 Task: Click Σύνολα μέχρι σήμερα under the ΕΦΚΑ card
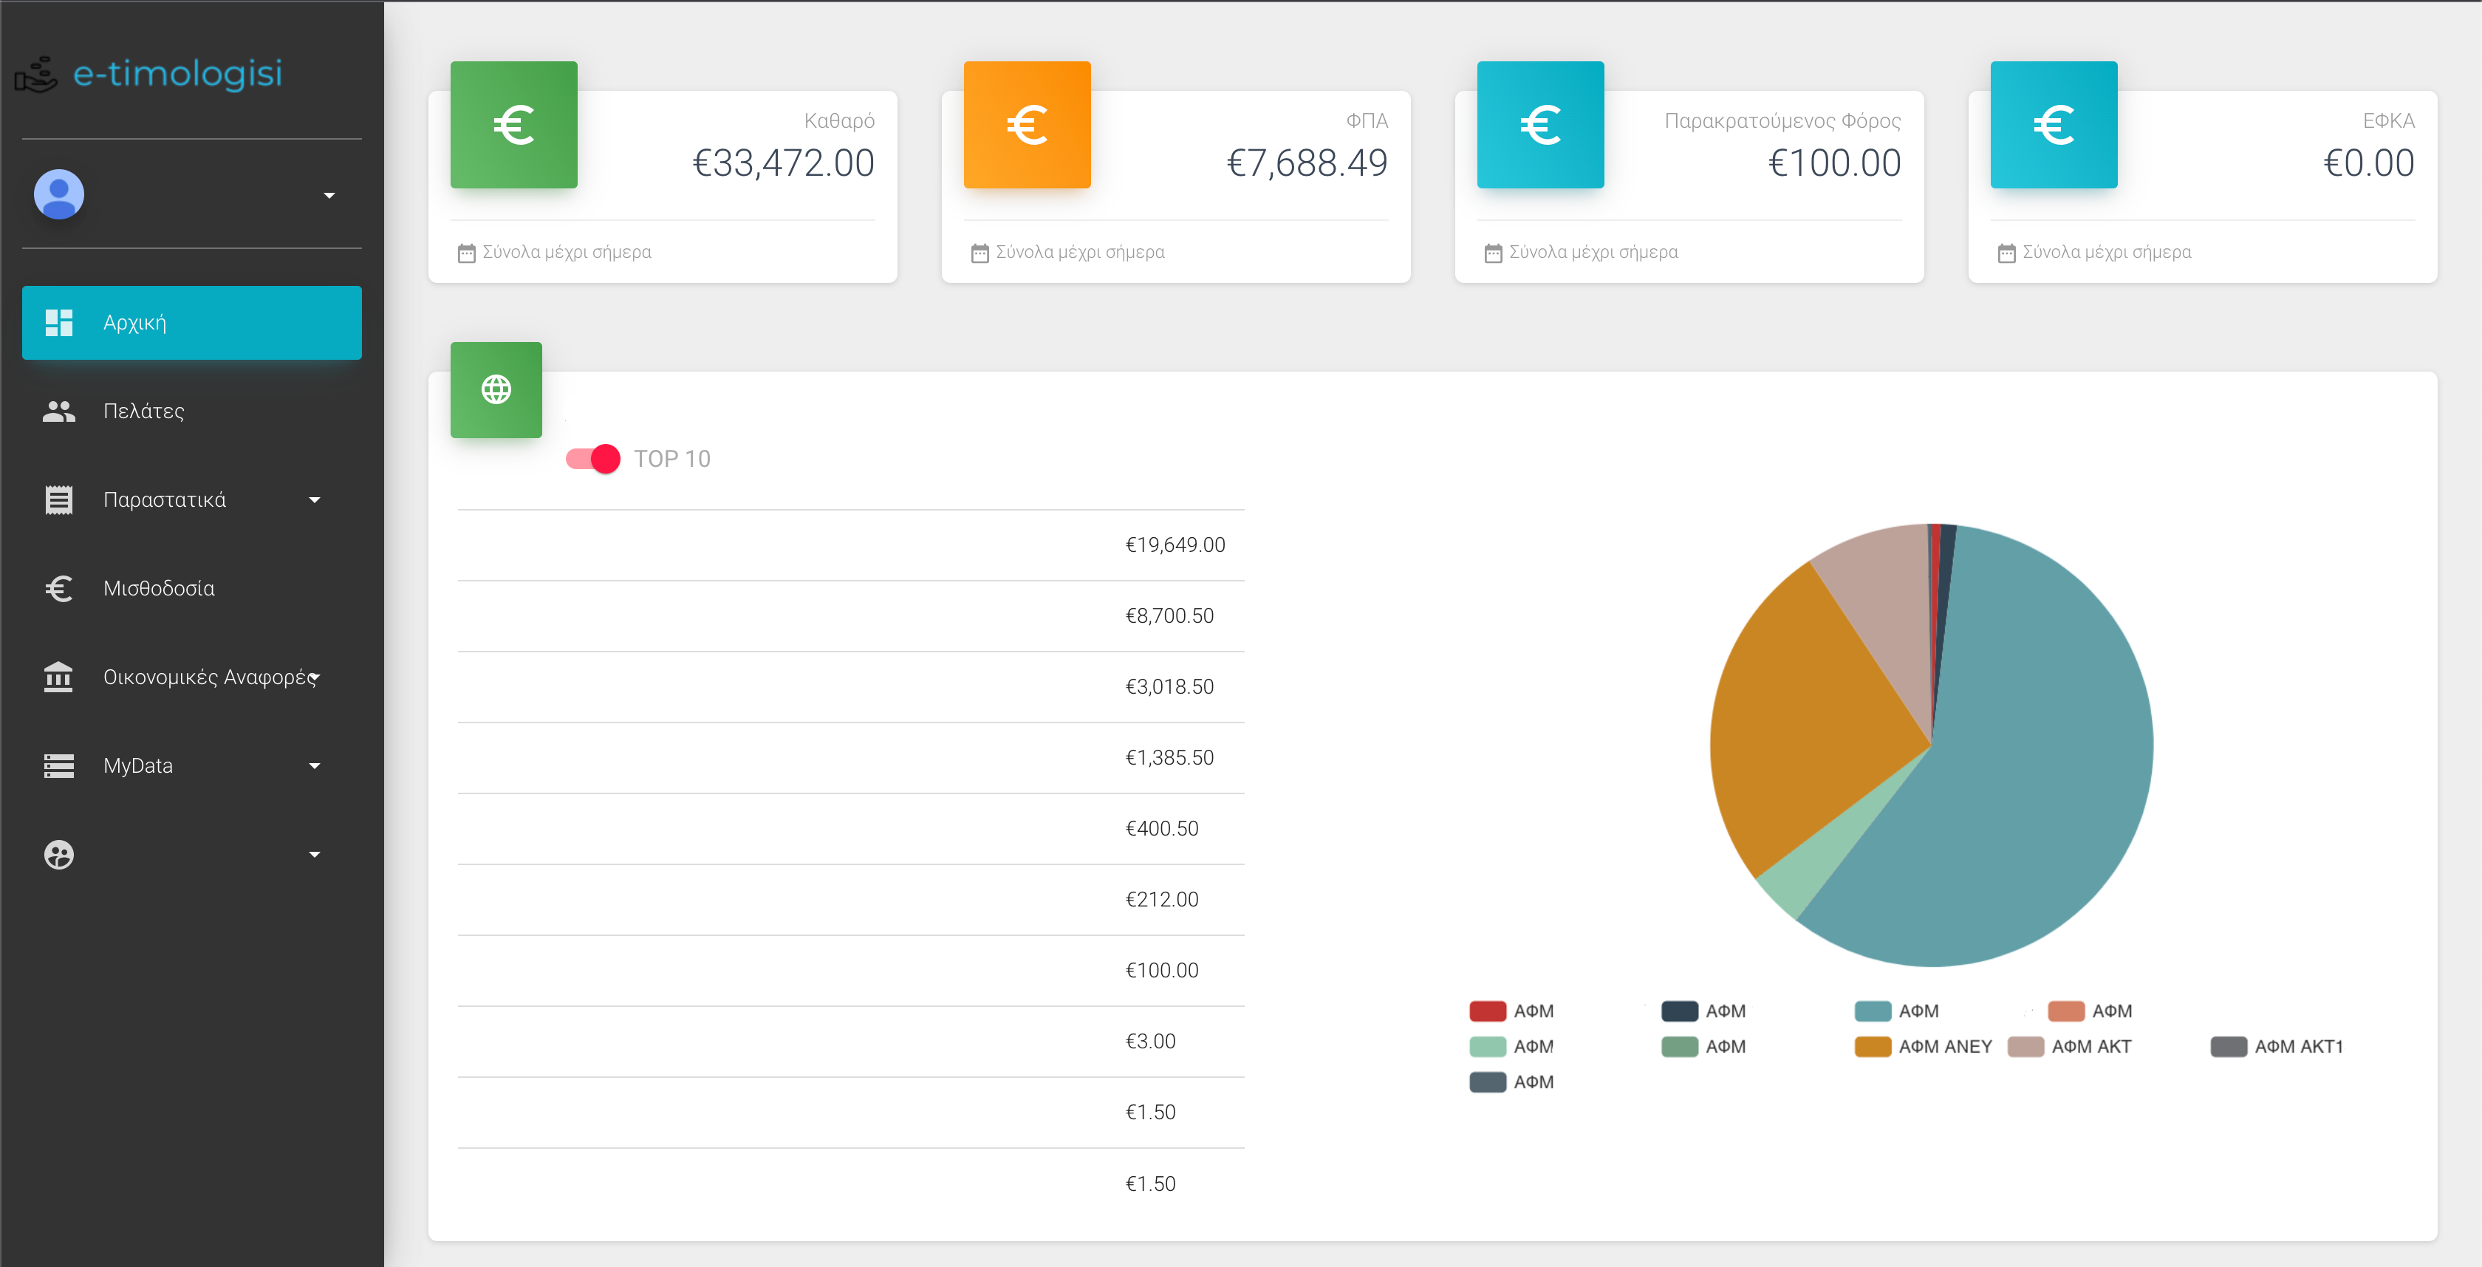pyautogui.click(x=2107, y=253)
